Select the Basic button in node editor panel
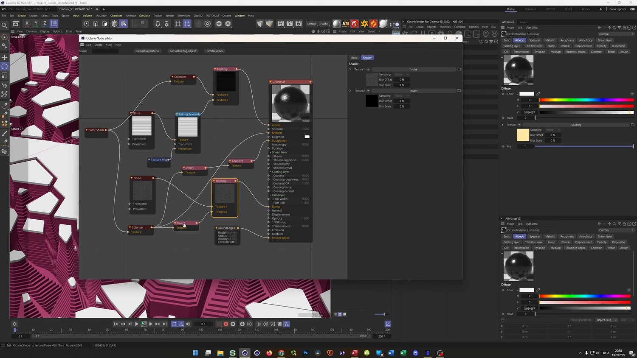 pyautogui.click(x=354, y=58)
